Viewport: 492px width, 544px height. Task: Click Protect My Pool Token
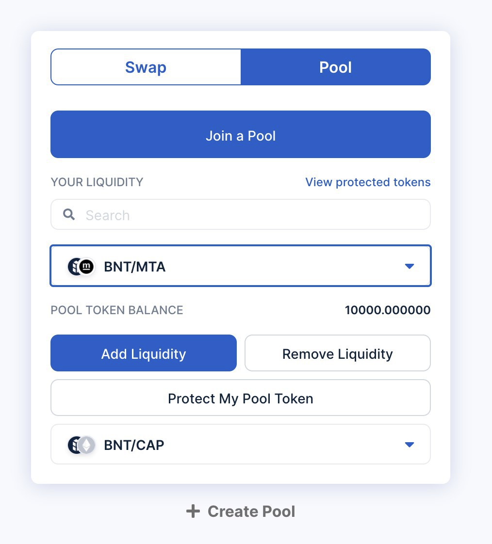pos(240,398)
